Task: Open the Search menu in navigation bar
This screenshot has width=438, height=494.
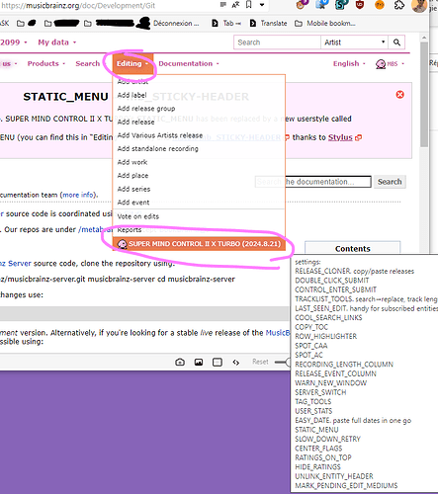Action: click(x=88, y=63)
